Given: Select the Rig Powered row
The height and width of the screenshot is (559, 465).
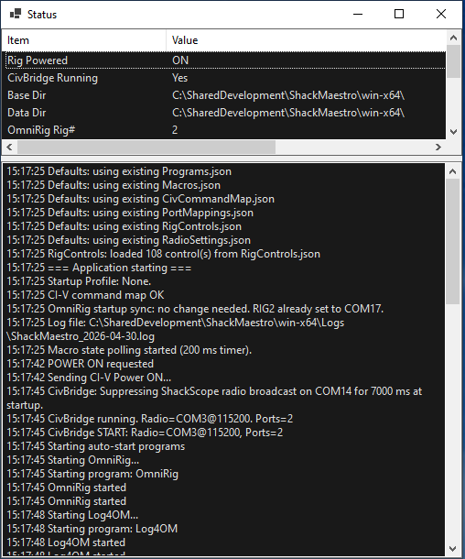Looking at the screenshot, I should [x=224, y=60].
